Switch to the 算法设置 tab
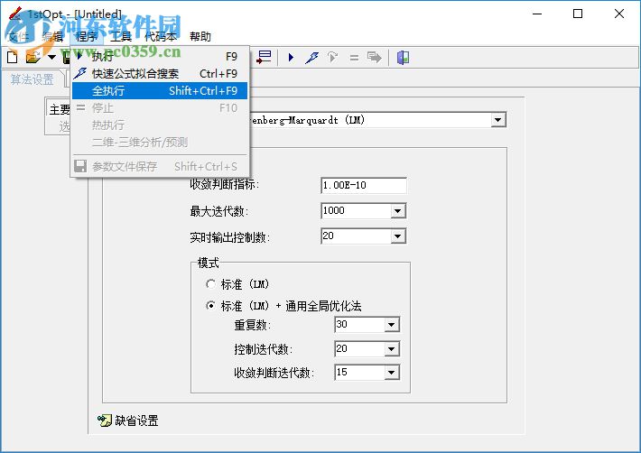The image size is (641, 453). point(33,79)
